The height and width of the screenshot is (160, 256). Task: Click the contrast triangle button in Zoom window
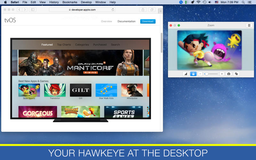pyautogui.click(x=186, y=74)
